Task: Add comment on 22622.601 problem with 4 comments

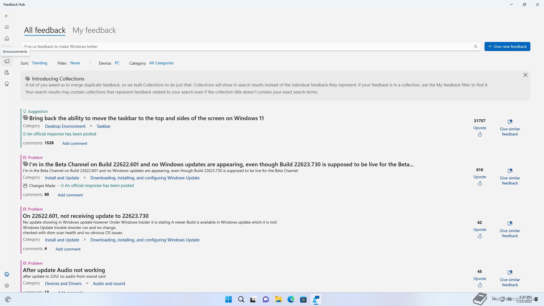Action: (68, 249)
